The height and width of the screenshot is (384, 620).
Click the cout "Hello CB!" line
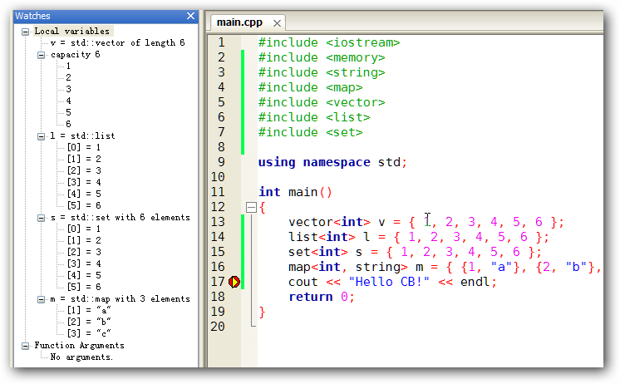coord(392,283)
